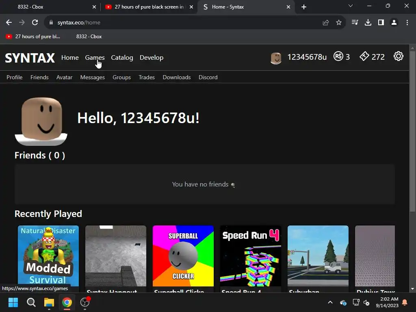Show hidden system tray icons chevron
Screen dimensions: 416x312
pos(330,302)
